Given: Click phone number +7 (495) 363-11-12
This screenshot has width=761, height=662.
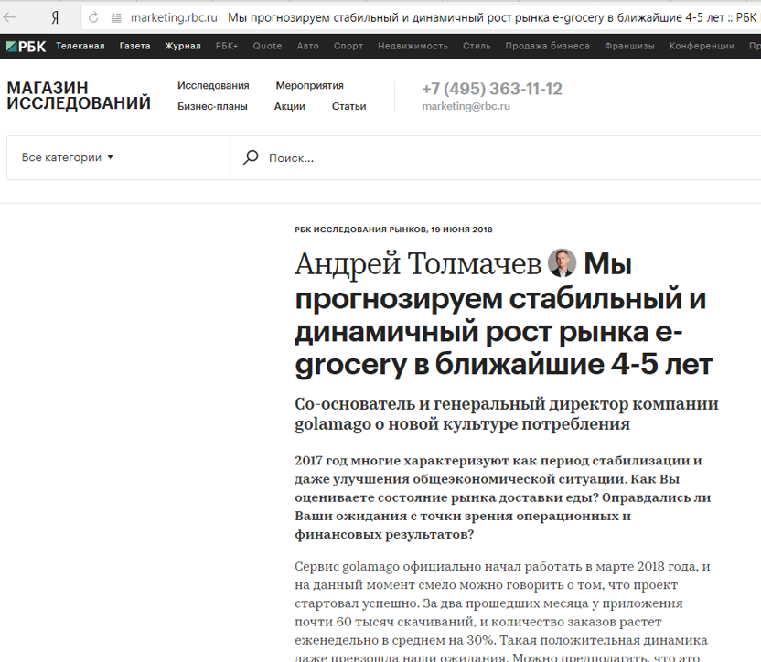Looking at the screenshot, I should pyautogui.click(x=492, y=89).
